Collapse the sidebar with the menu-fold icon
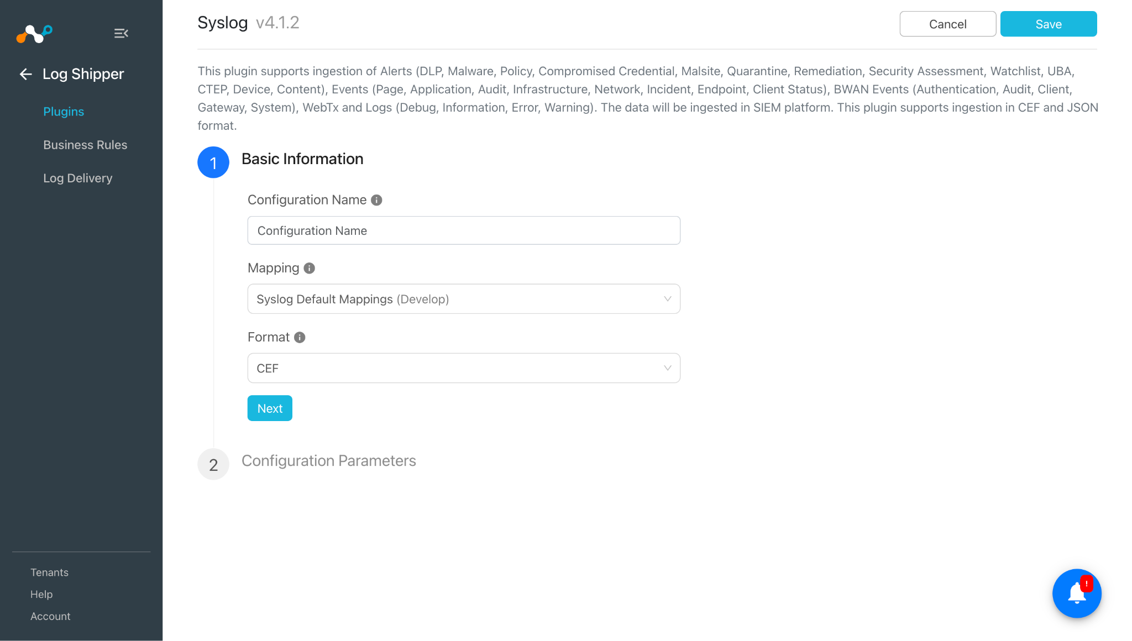The height and width of the screenshot is (641, 1132). (121, 33)
